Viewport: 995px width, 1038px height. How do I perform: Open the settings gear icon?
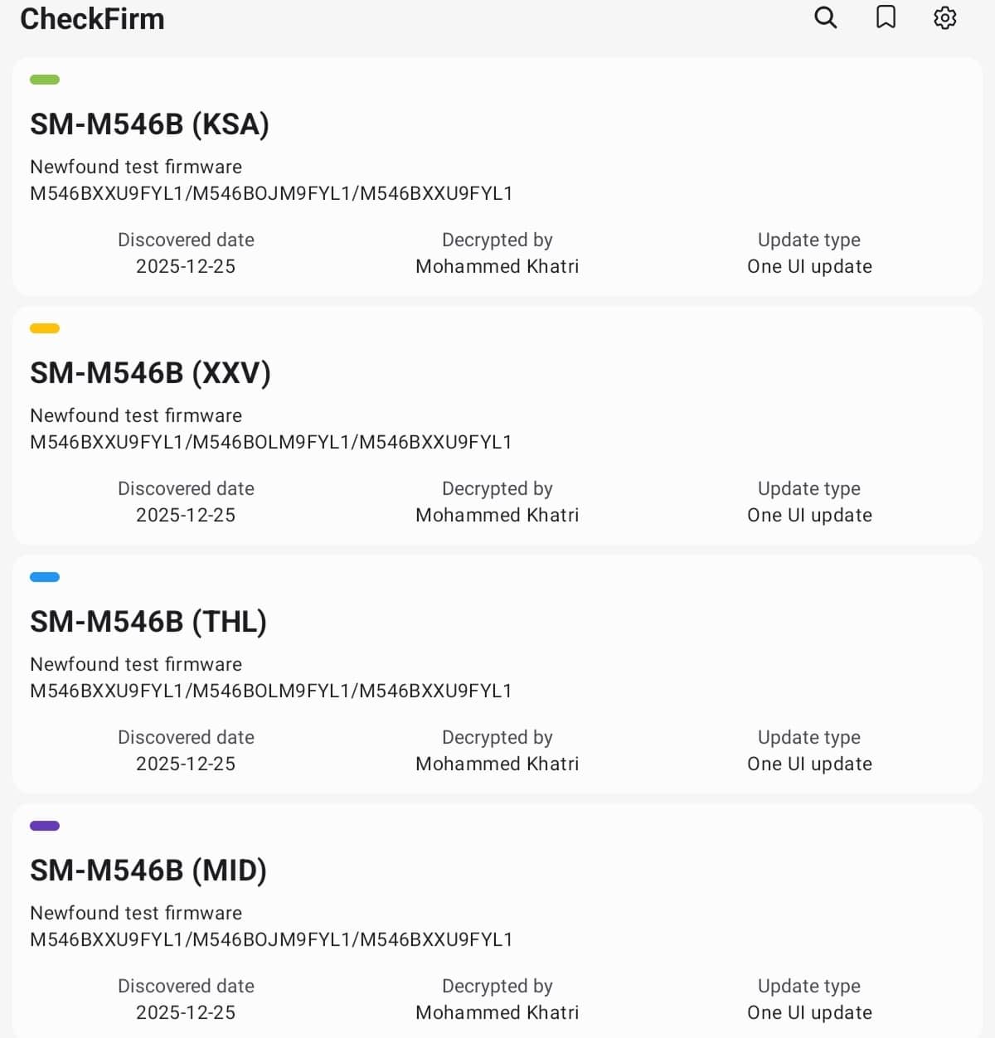(x=944, y=17)
